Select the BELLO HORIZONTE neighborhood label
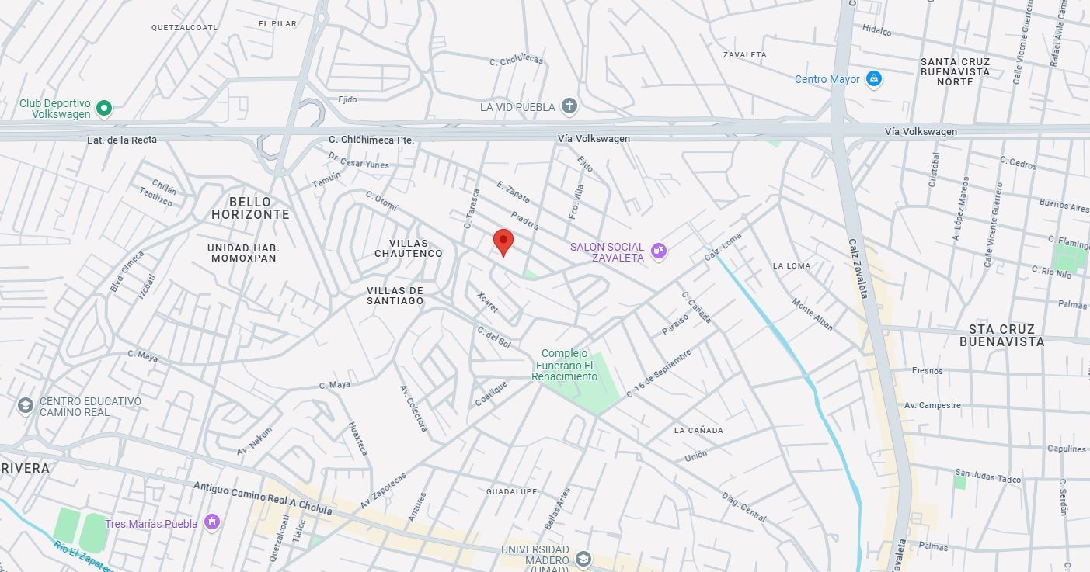The width and height of the screenshot is (1090, 572). (x=250, y=208)
